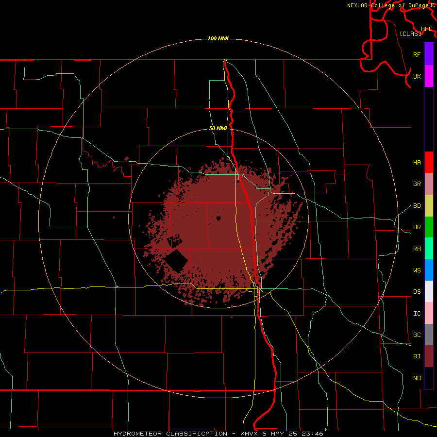Click the BI legend label
Viewport: 437px width, 437px height.
417,356
